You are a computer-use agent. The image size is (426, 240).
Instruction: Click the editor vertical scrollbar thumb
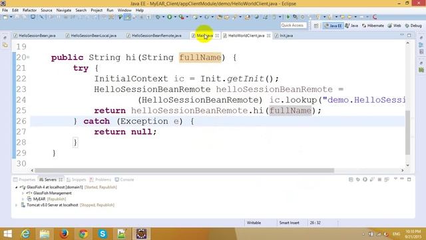tap(407, 133)
